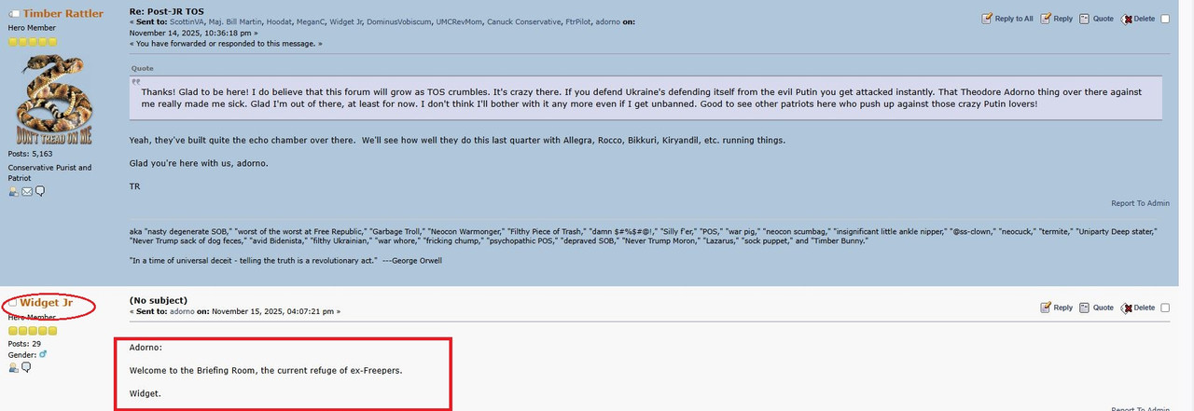Click 'Glad you're here with us, adorno.' line
The width and height of the screenshot is (1194, 411).
(x=199, y=163)
